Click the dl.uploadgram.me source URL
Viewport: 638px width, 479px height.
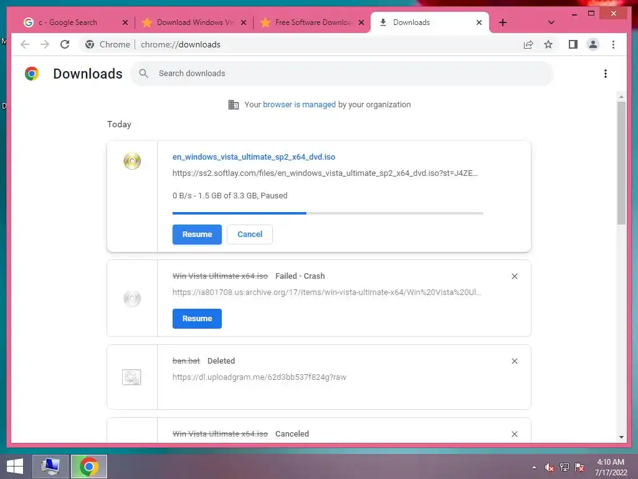coord(259,377)
